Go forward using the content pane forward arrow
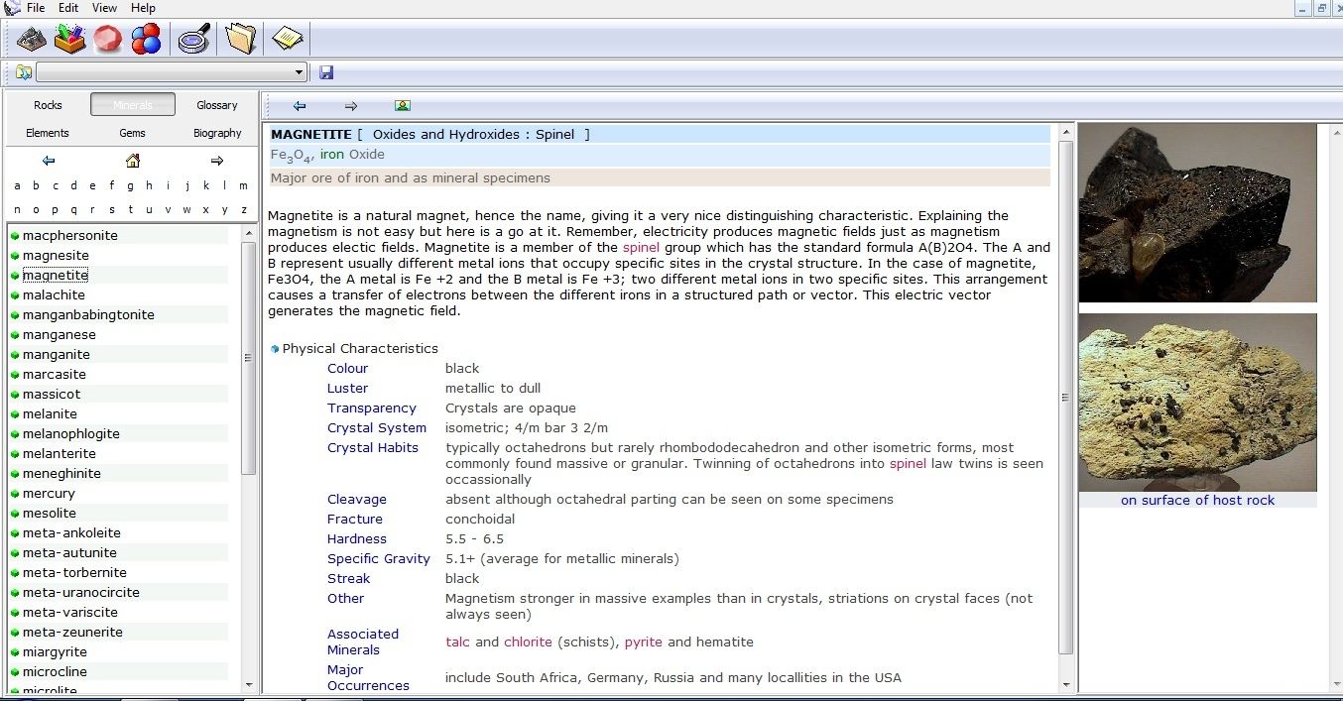This screenshot has width=1343, height=701. (x=351, y=106)
